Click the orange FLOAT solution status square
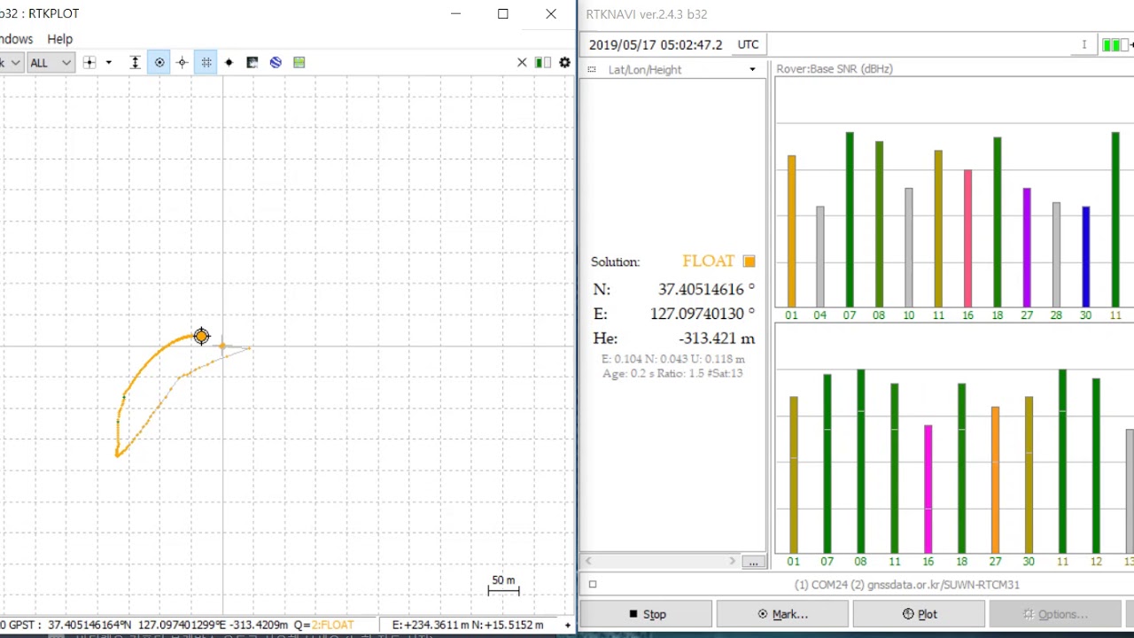 pos(750,261)
